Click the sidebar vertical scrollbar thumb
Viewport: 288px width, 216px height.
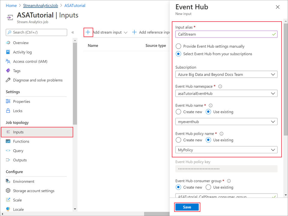[75, 84]
